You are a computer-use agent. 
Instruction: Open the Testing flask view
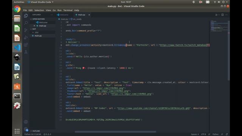(26, 52)
